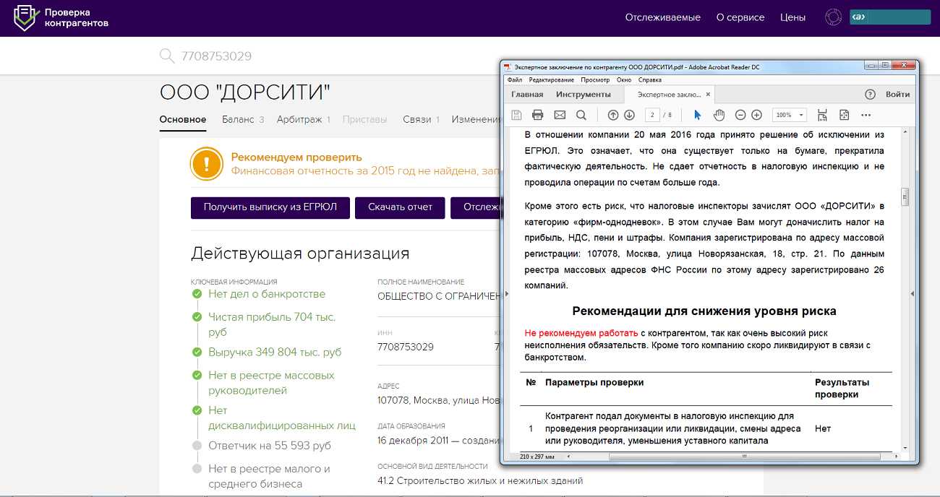Click the fit full page icon
Image resolution: width=940 pixels, height=497 pixels.
tap(844, 115)
